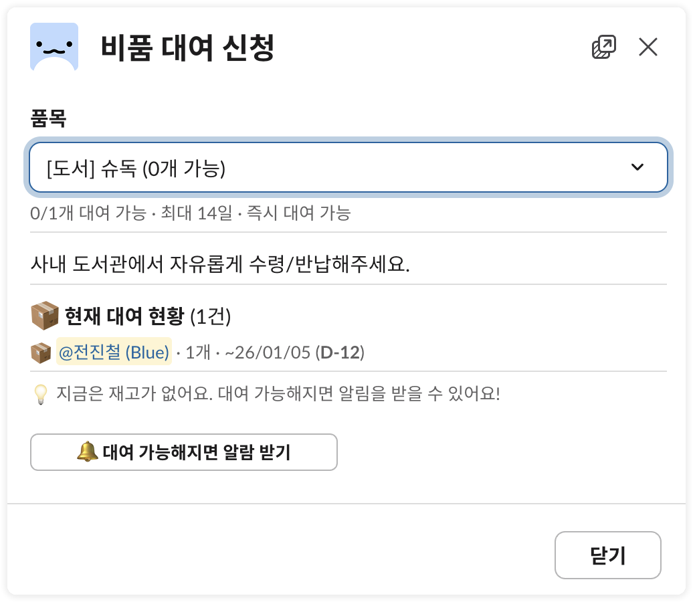
Task: Open the 품목 item selection dropdown
Action: 348,167
